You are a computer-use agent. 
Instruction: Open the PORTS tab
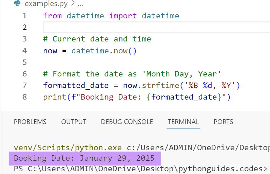(223, 122)
